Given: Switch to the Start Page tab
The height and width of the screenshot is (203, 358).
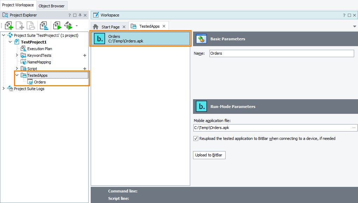Looking at the screenshot, I should 110,27.
